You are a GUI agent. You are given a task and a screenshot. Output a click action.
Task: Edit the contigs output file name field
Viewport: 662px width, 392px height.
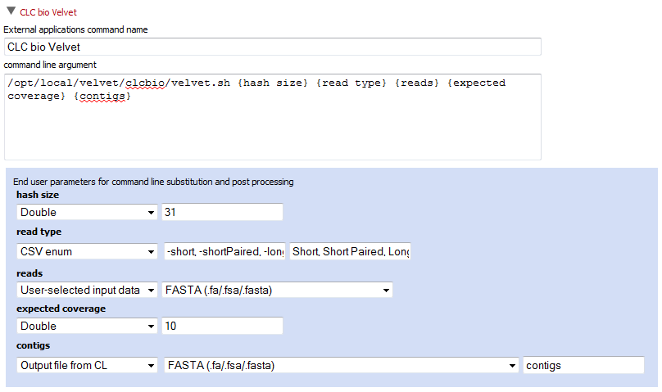click(583, 365)
